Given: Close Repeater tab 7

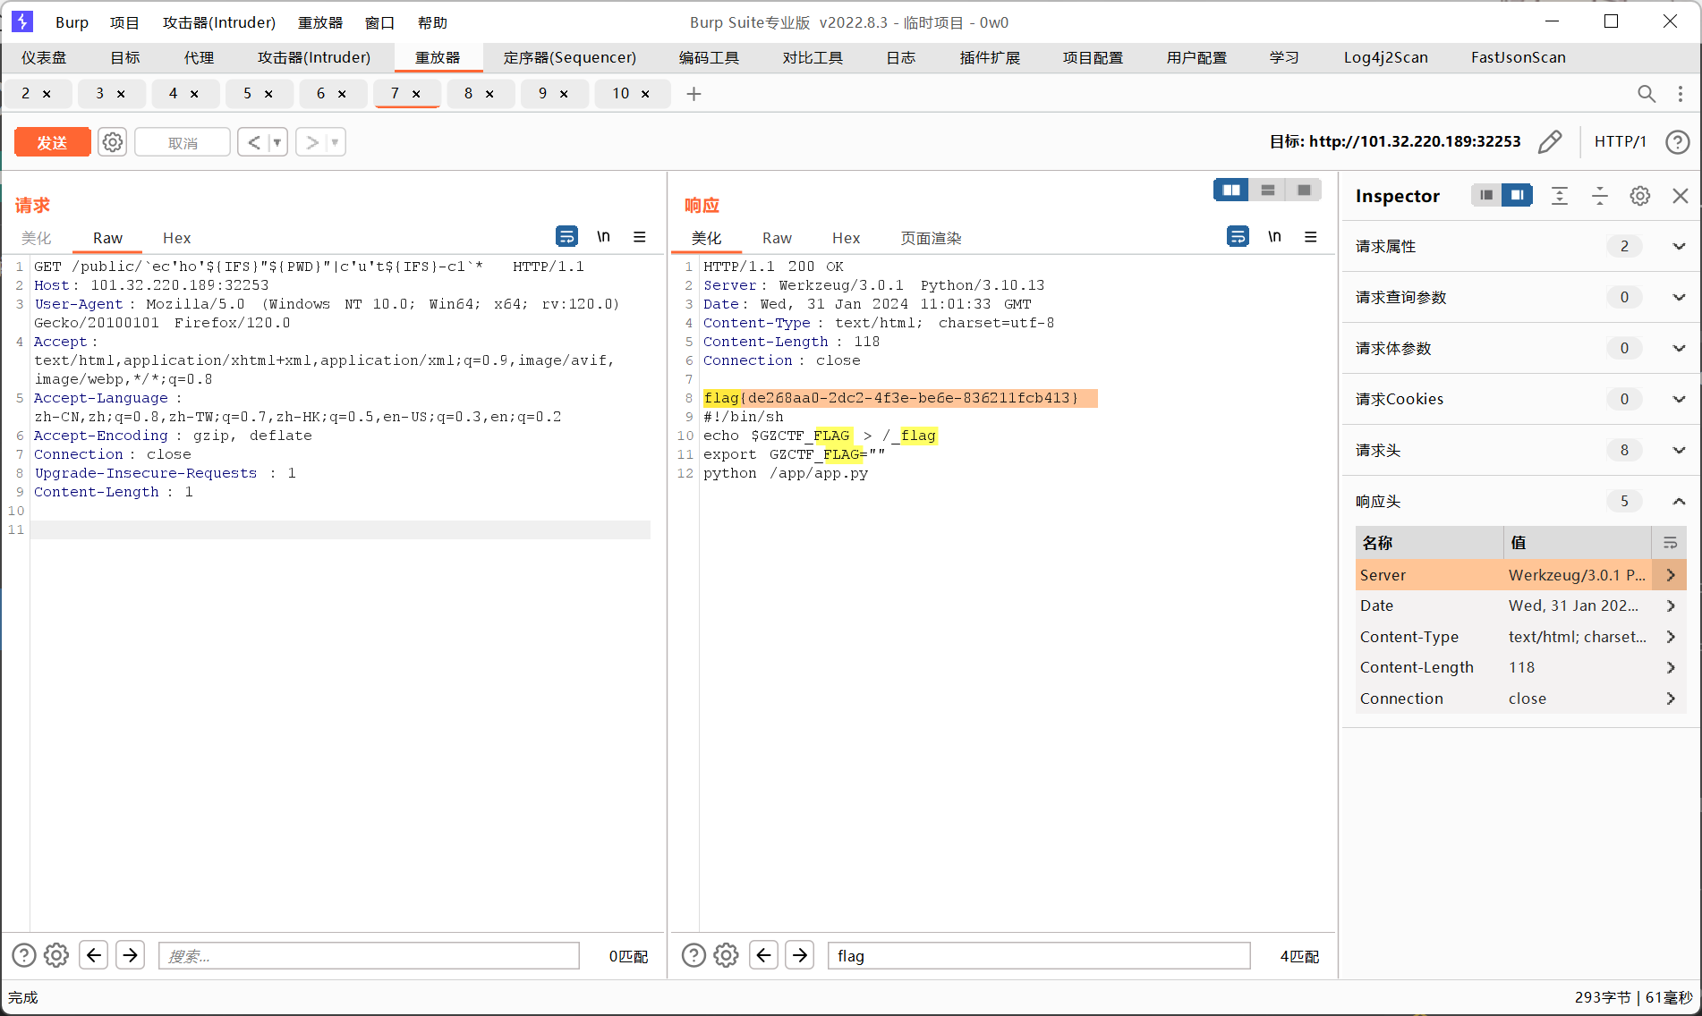Looking at the screenshot, I should pyautogui.click(x=416, y=94).
